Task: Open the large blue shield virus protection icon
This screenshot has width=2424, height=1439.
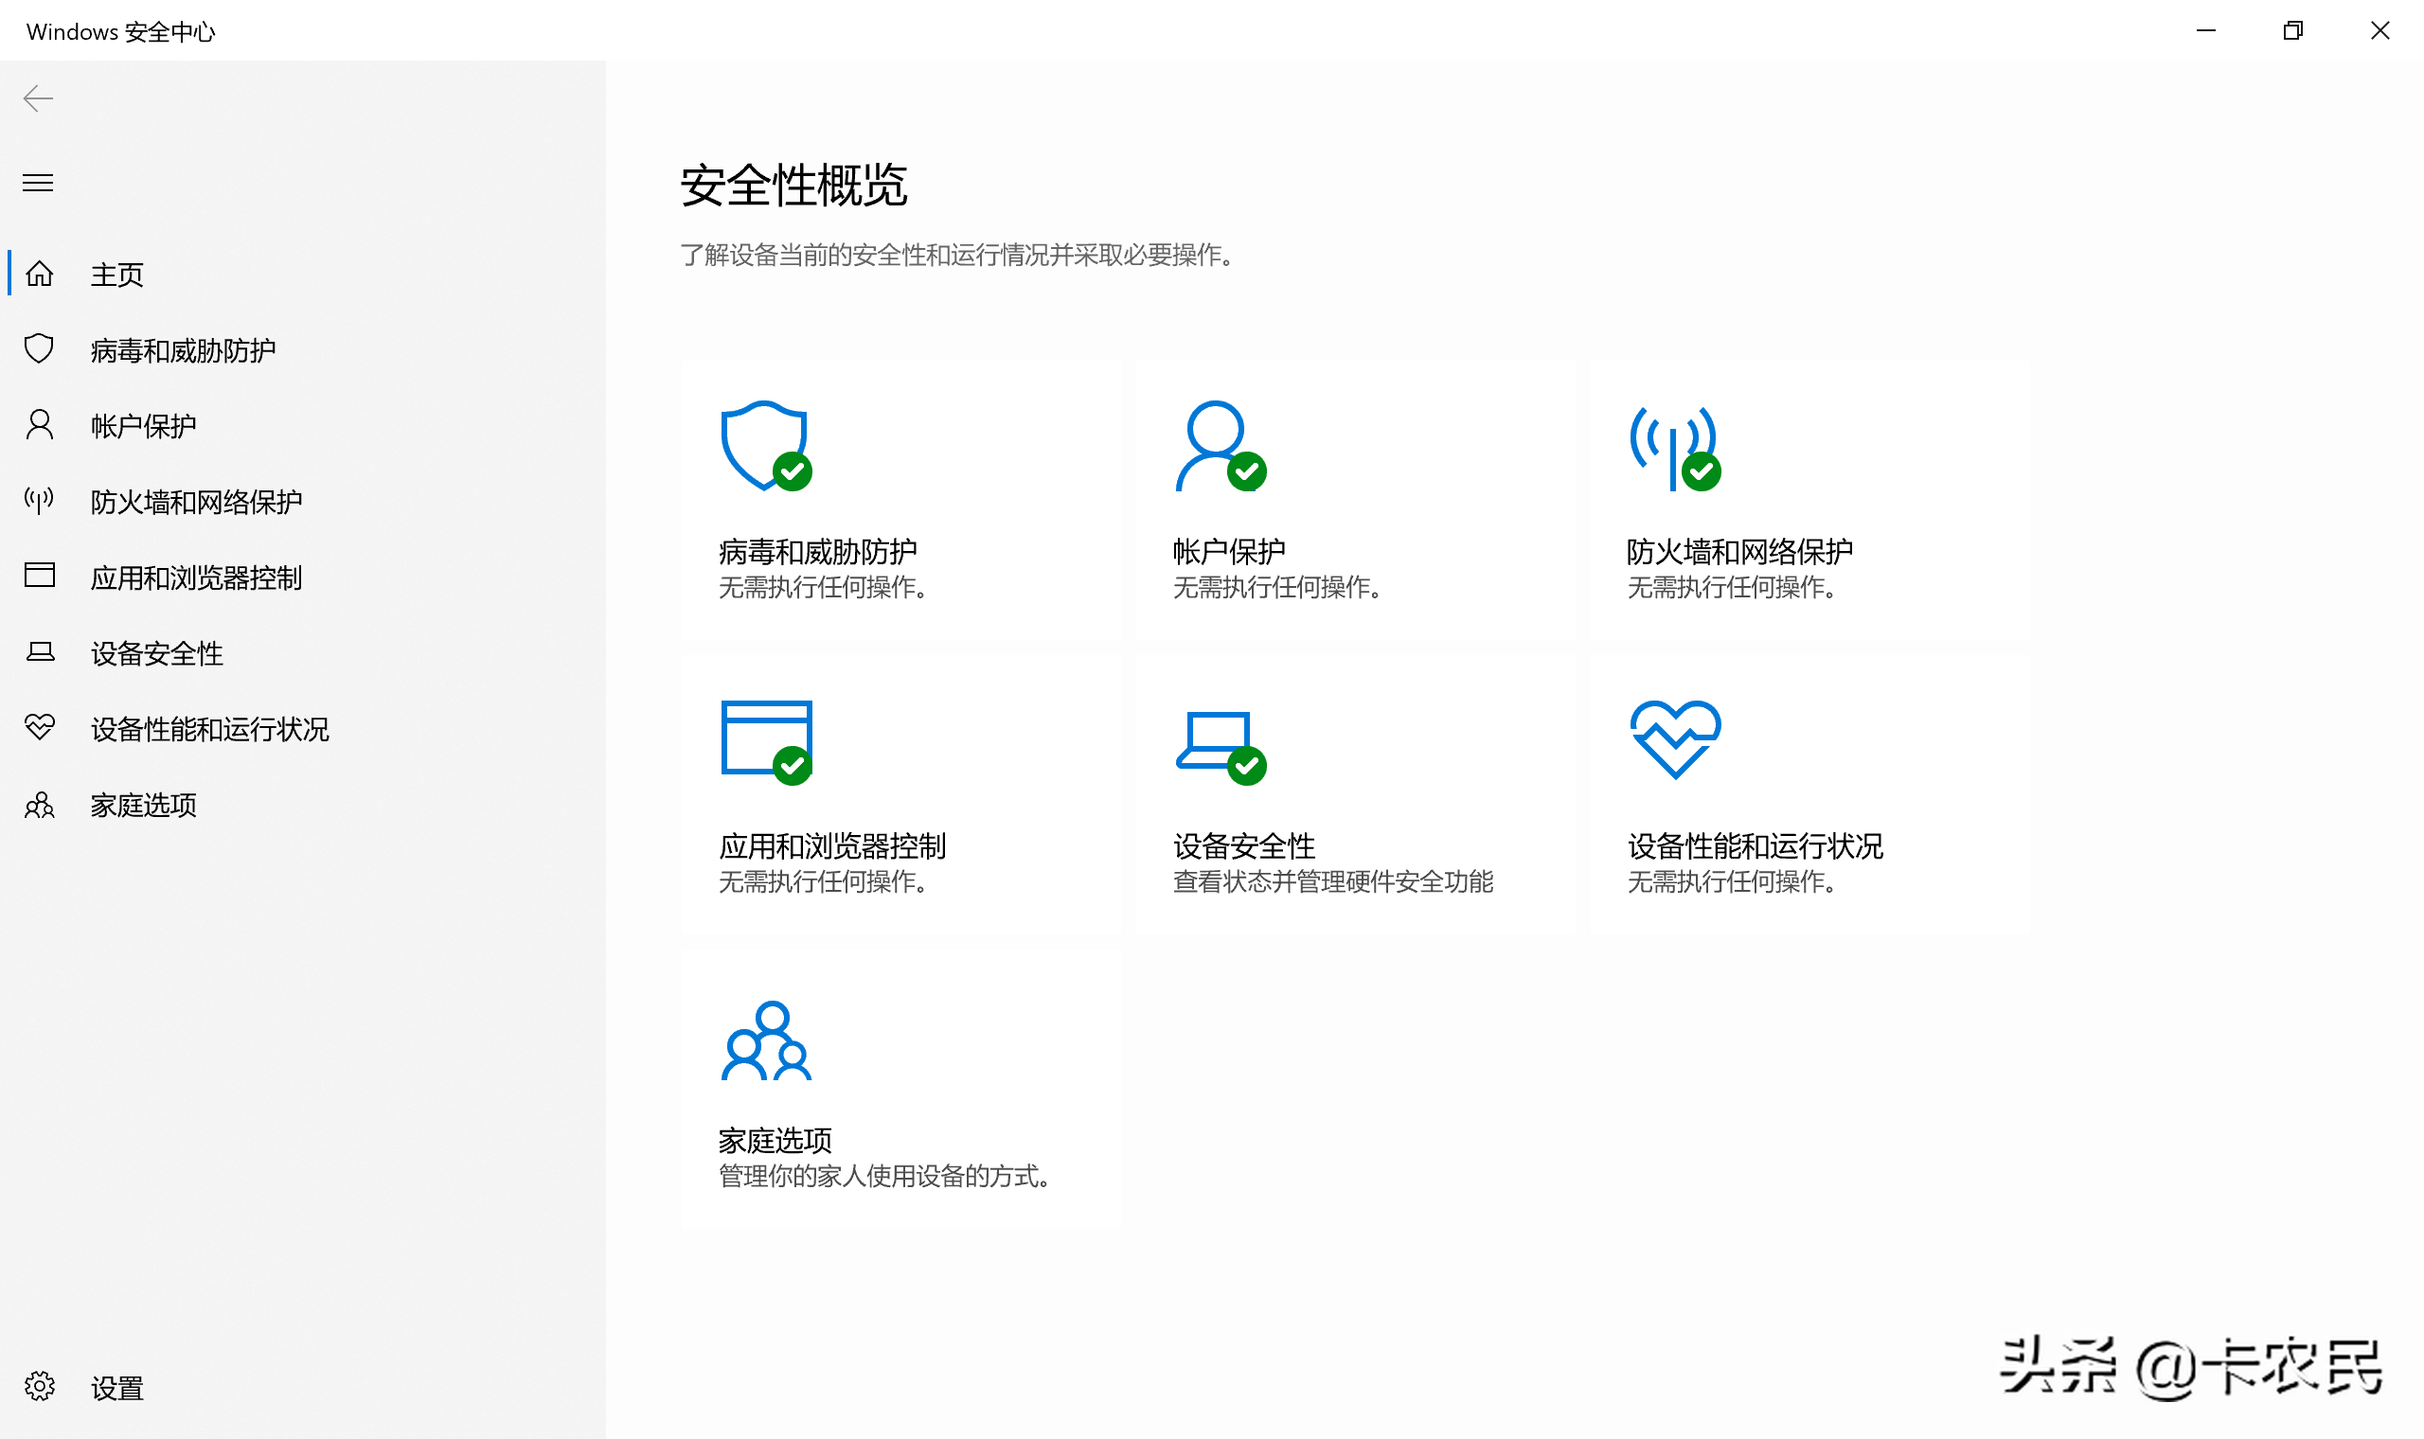Action: [x=766, y=446]
